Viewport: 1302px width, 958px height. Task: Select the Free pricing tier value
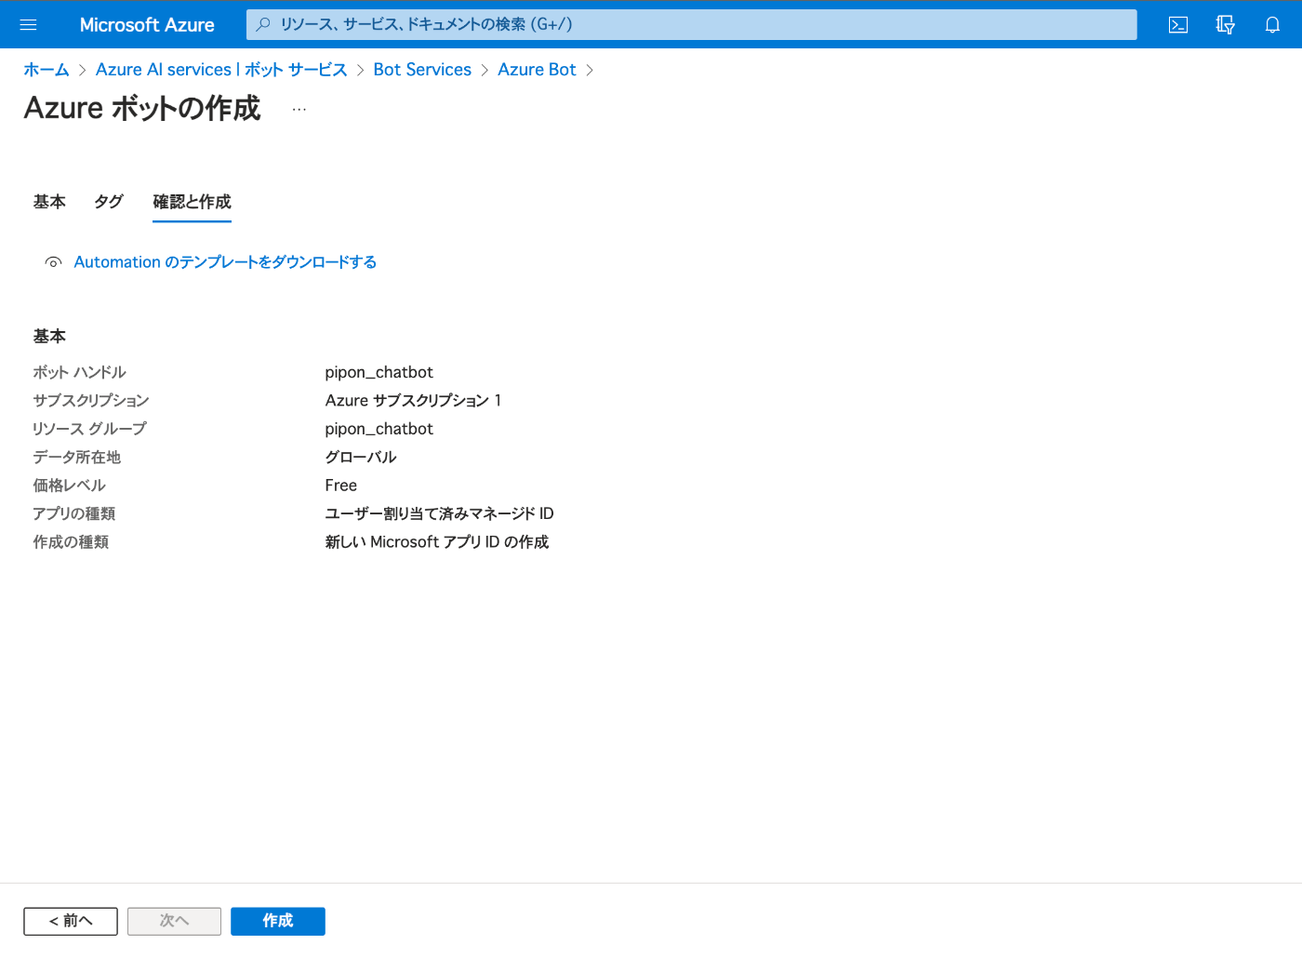[341, 486]
